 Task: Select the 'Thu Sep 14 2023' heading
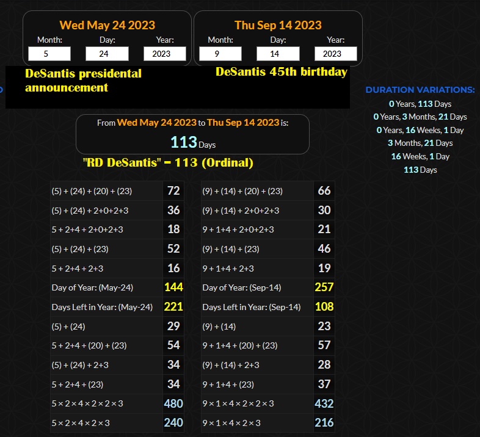point(278,25)
